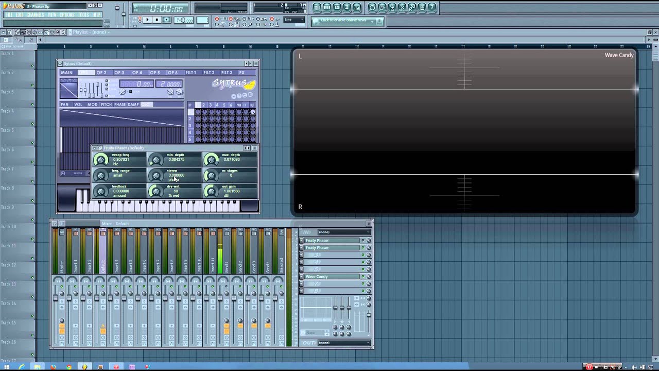The width and height of the screenshot is (659, 371).
Task: Select the Master mixer track
Action: 62,266
